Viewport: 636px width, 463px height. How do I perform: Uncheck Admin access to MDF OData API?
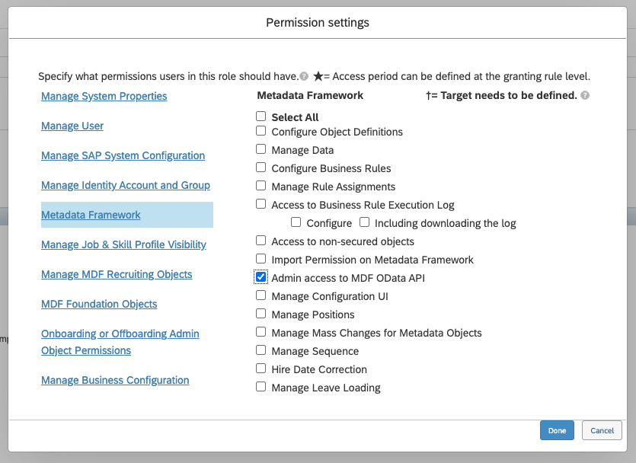click(x=261, y=277)
